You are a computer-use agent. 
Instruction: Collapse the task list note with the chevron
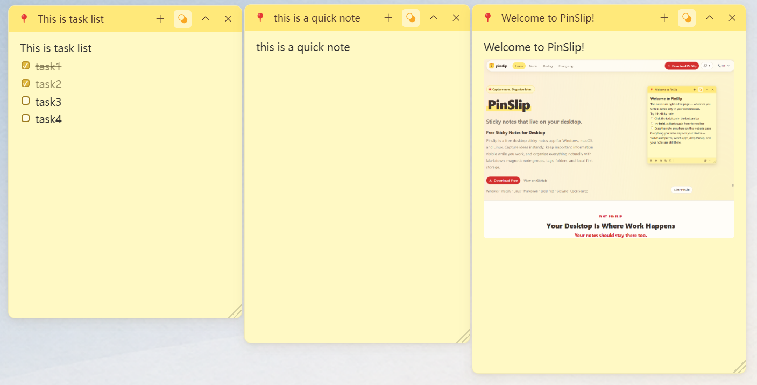(205, 19)
